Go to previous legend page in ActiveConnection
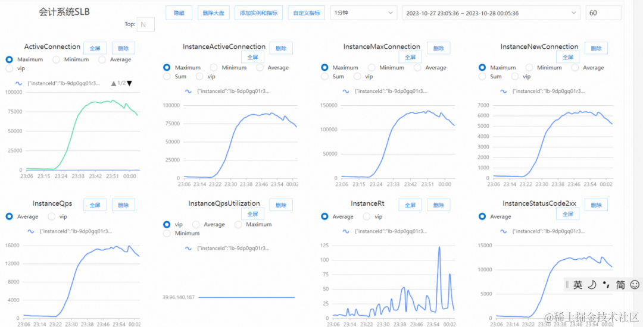The image size is (643, 327). pyautogui.click(x=114, y=83)
